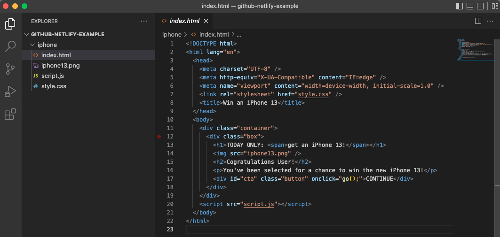The height and width of the screenshot is (237, 500).
Task: Close the index.html editor tab
Action: tap(206, 21)
